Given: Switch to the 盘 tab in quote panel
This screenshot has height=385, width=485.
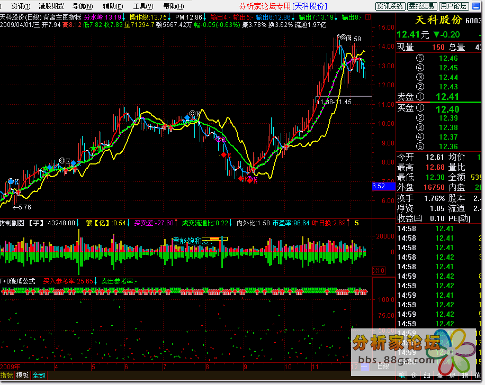Looking at the screenshot, I should (x=439, y=375).
